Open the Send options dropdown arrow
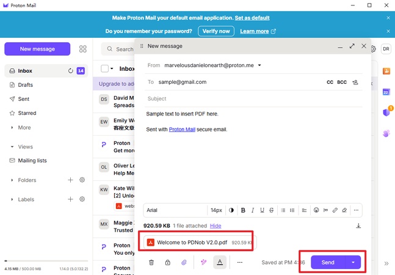This screenshot has height=275, width=395. pyautogui.click(x=353, y=262)
